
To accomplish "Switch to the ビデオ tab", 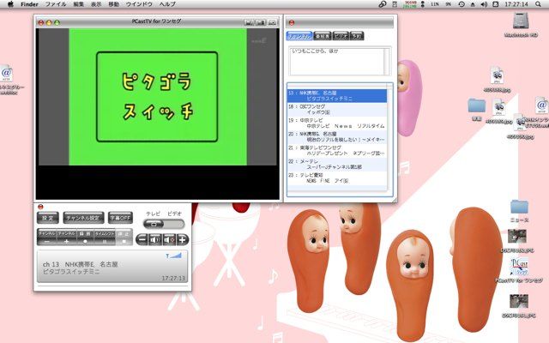I will (341, 36).
